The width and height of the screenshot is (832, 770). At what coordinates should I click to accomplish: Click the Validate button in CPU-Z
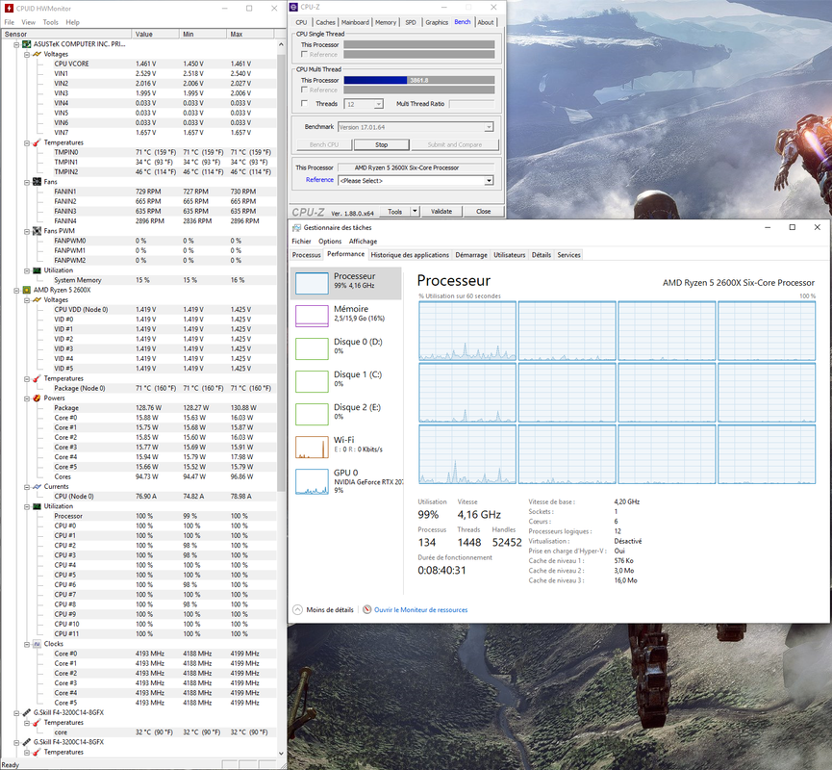(x=441, y=212)
